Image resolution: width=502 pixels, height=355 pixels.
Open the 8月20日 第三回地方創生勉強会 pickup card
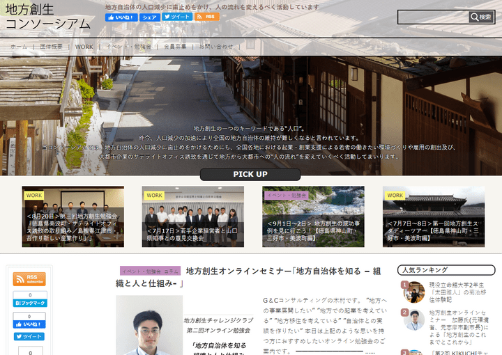tap(73, 216)
